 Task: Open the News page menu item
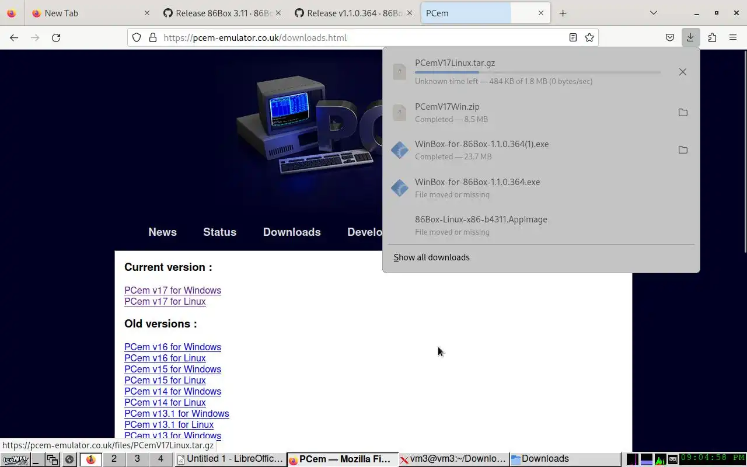click(x=162, y=232)
